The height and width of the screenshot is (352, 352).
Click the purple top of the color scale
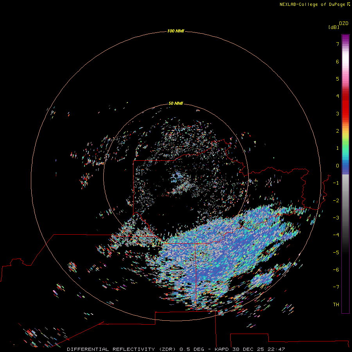[x=345, y=39]
